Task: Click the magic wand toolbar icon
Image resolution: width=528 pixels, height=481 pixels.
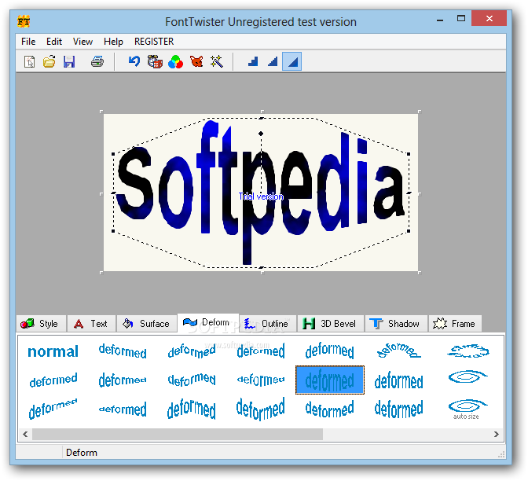Action: [217, 61]
